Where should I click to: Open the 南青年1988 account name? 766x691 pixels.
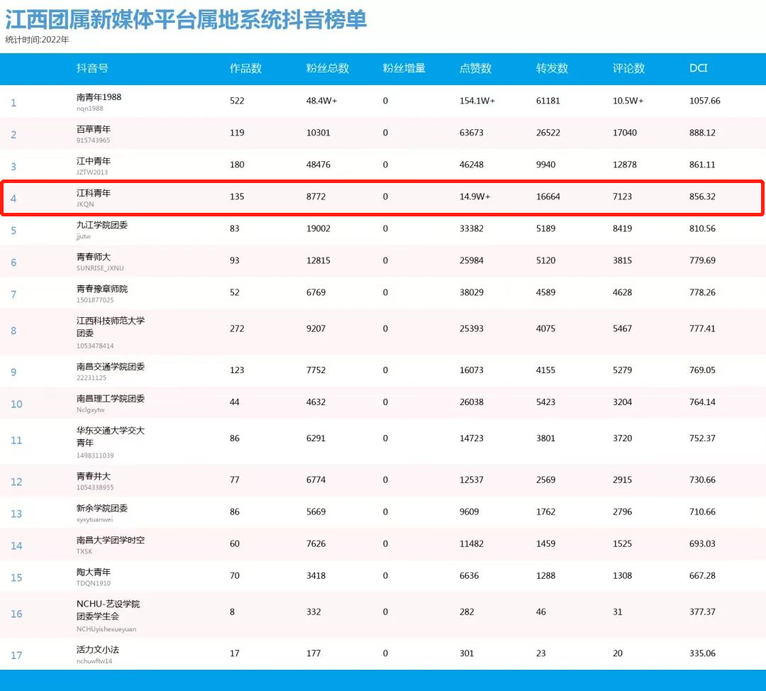[x=99, y=97]
